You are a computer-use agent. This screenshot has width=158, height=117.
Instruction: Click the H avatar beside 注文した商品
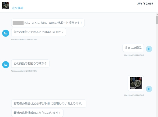[x=149, y=49]
